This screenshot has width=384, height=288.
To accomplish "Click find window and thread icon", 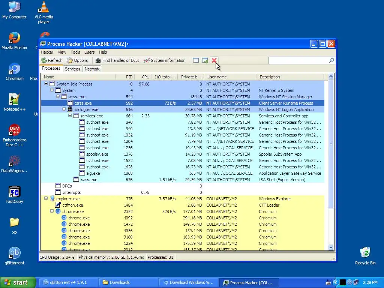I will 205,60.
